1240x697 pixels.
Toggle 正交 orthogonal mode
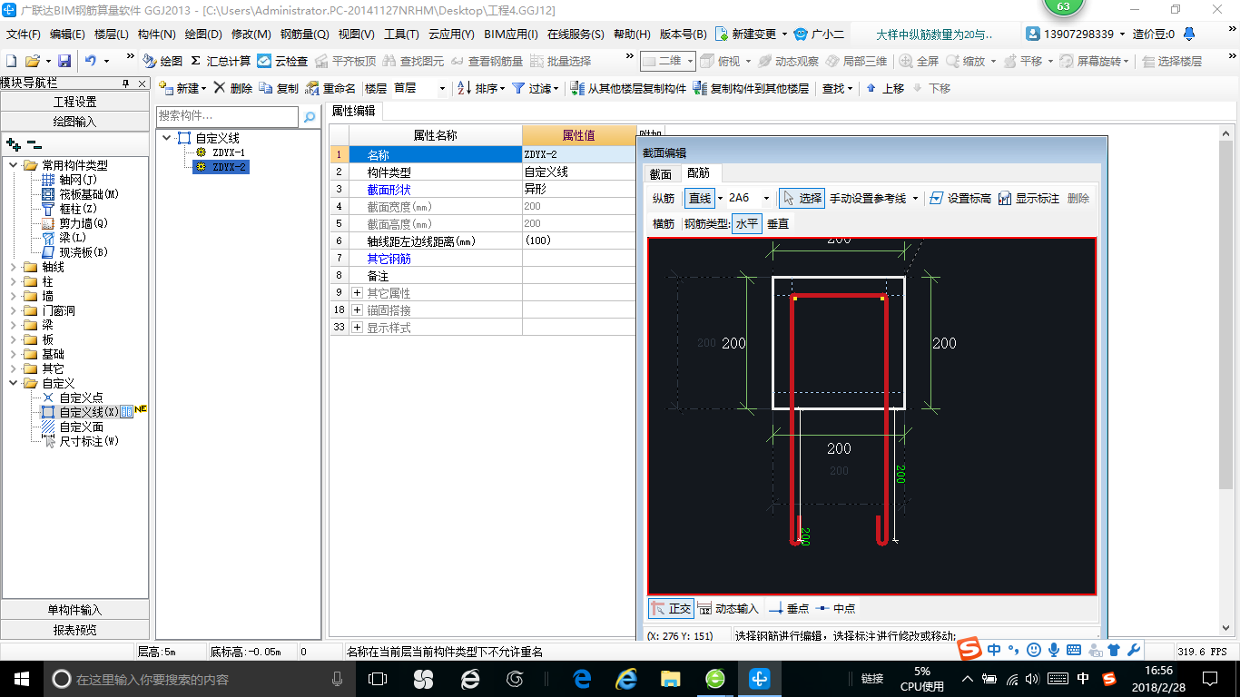coord(671,608)
